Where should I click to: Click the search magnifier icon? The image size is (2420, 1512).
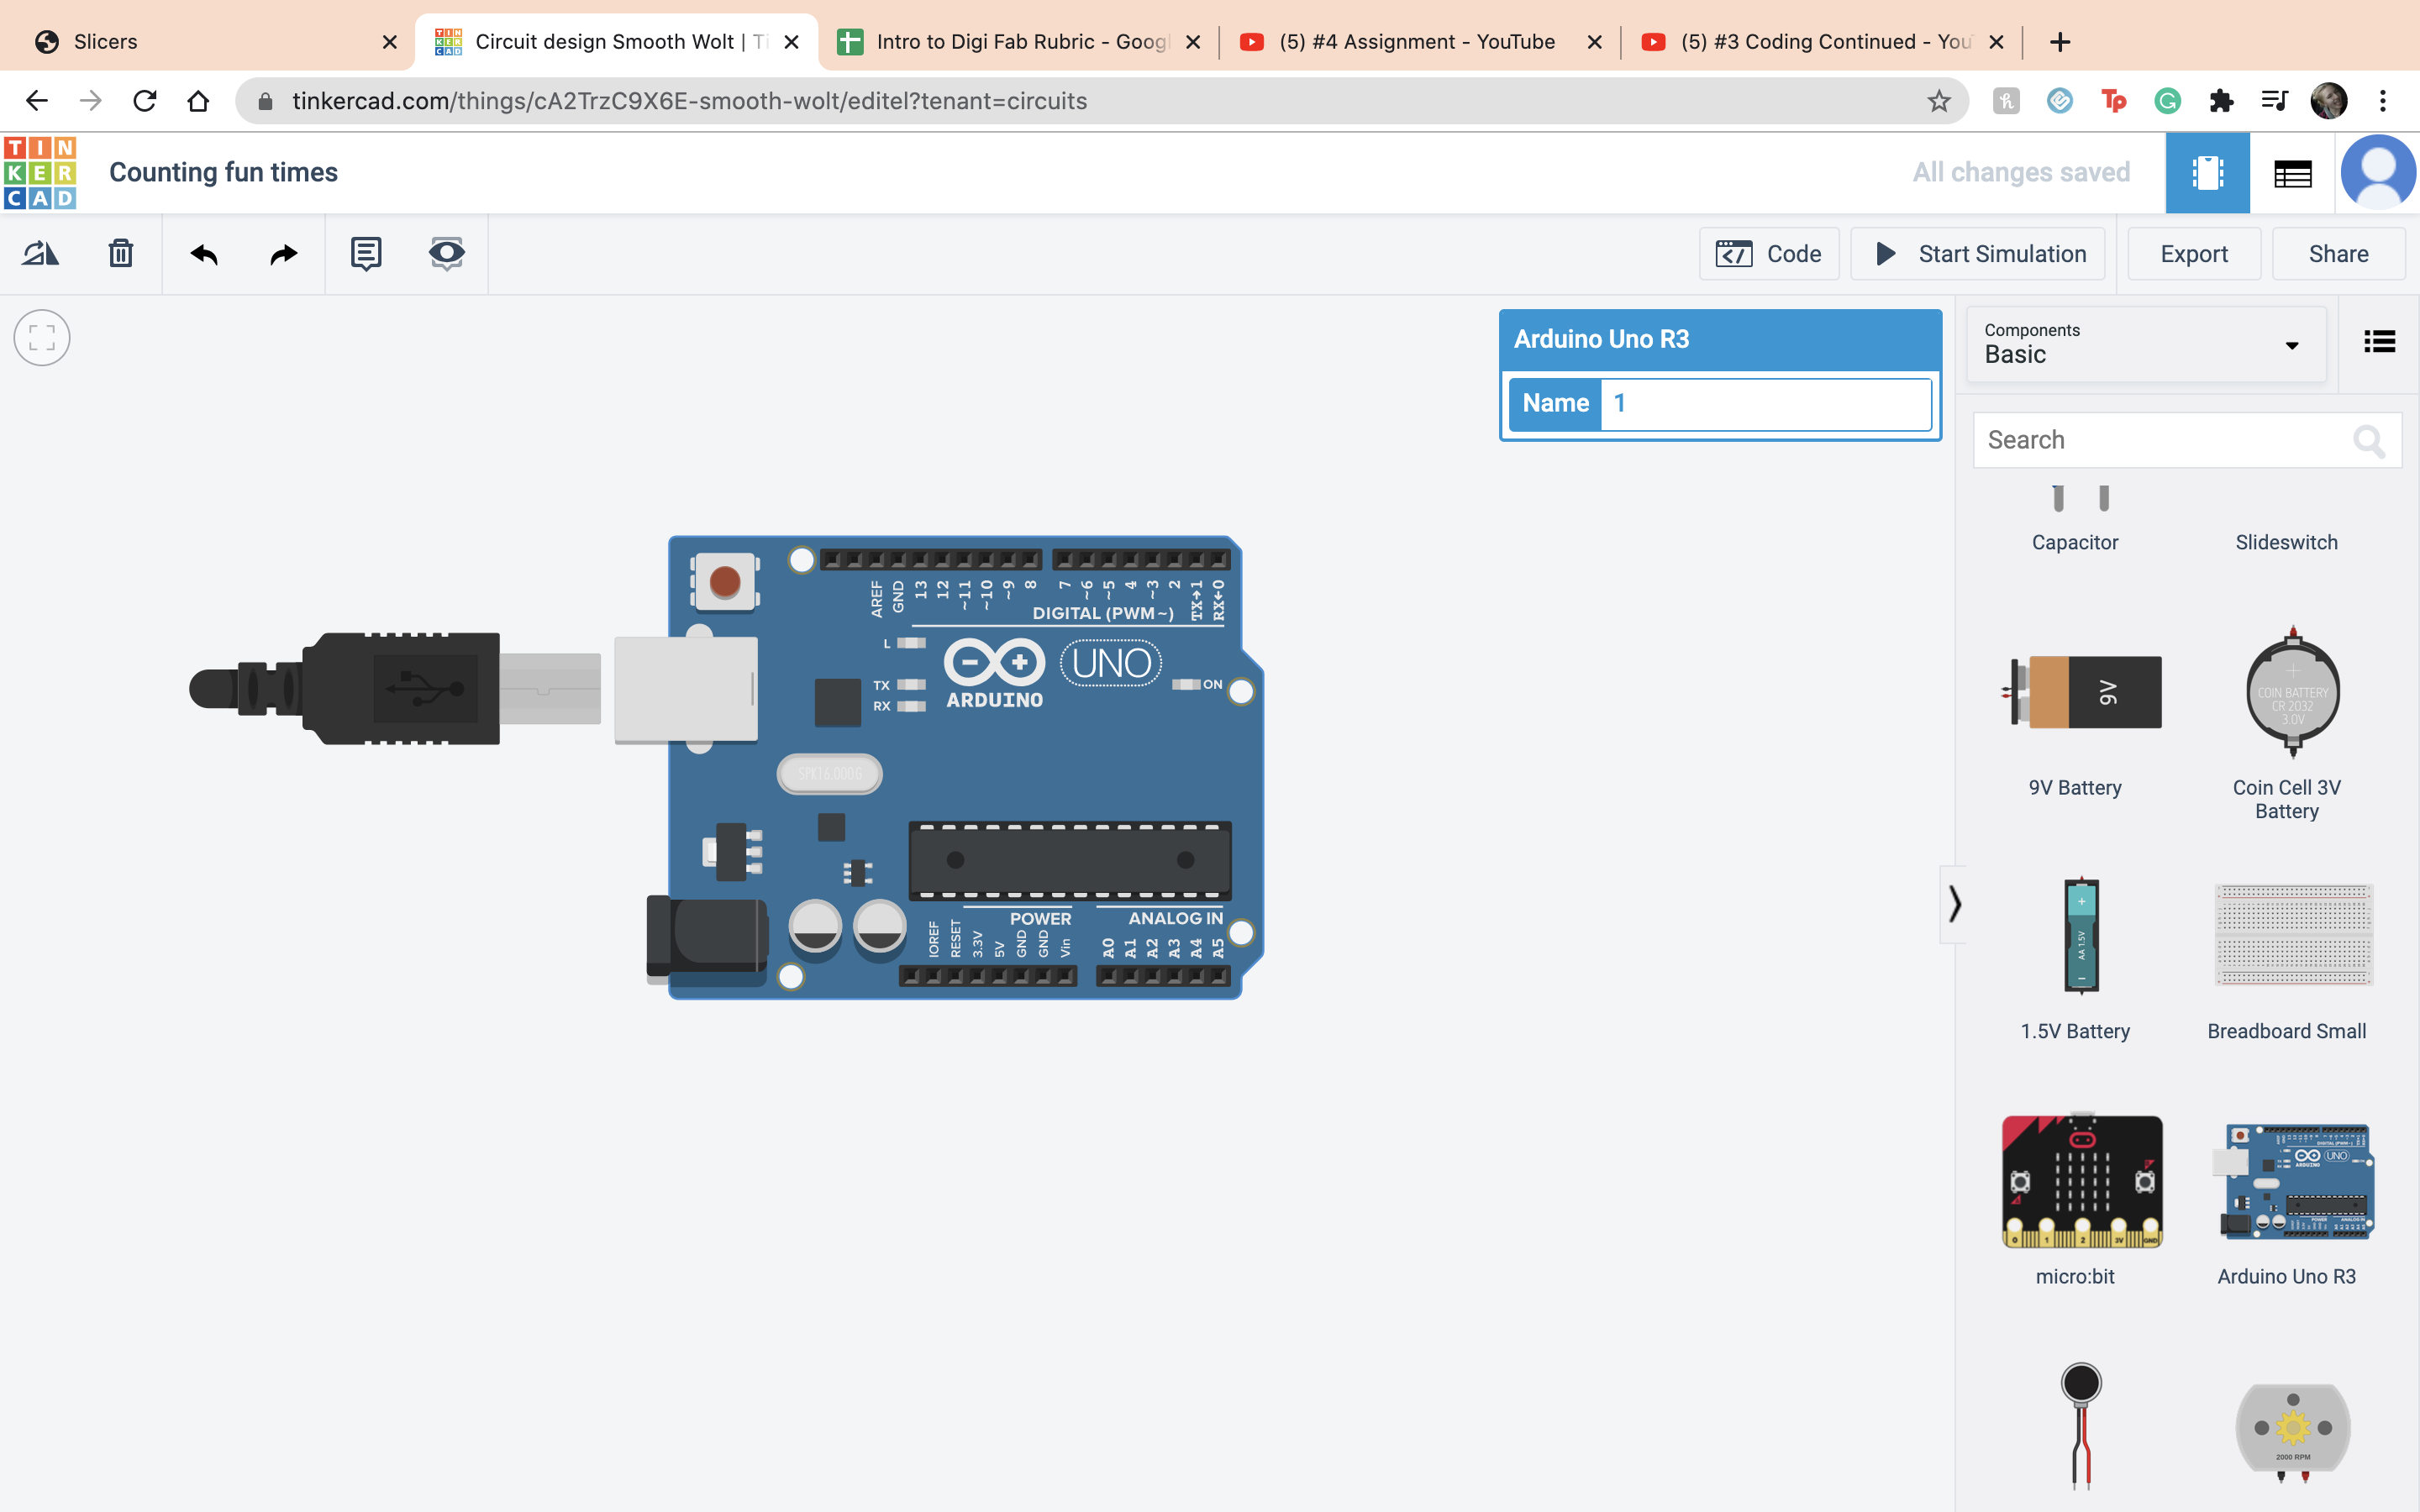point(2368,440)
